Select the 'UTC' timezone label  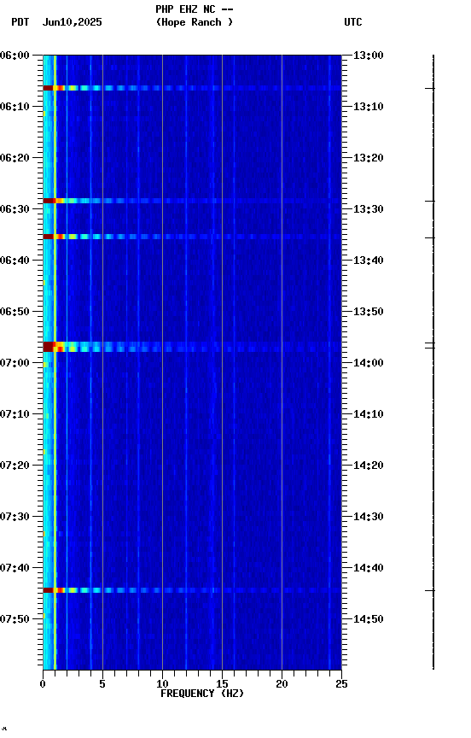pos(353,22)
